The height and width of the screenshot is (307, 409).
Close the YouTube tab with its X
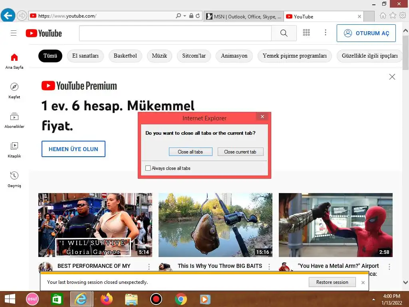(359, 16)
